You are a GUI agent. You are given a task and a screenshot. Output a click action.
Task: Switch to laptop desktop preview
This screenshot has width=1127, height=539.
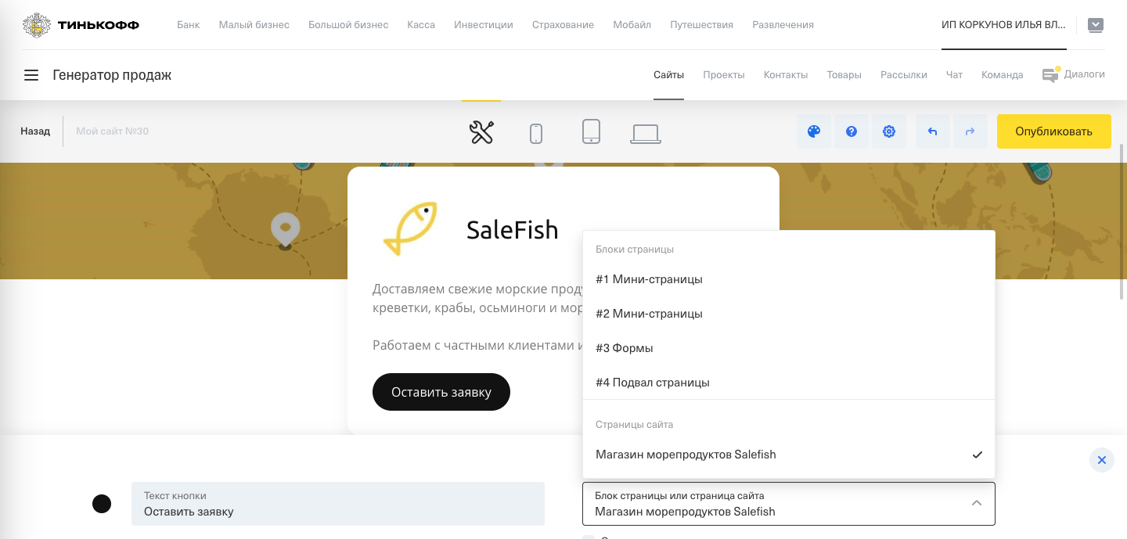[646, 134]
